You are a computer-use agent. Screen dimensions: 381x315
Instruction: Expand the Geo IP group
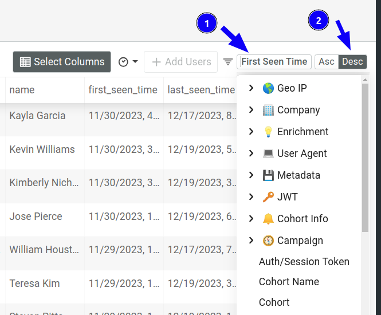click(252, 88)
